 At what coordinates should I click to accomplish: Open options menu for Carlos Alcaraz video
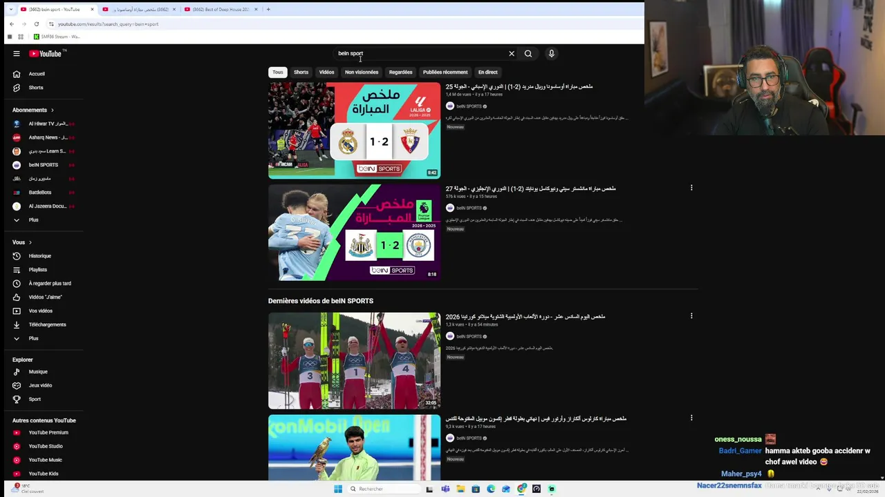coord(691,418)
